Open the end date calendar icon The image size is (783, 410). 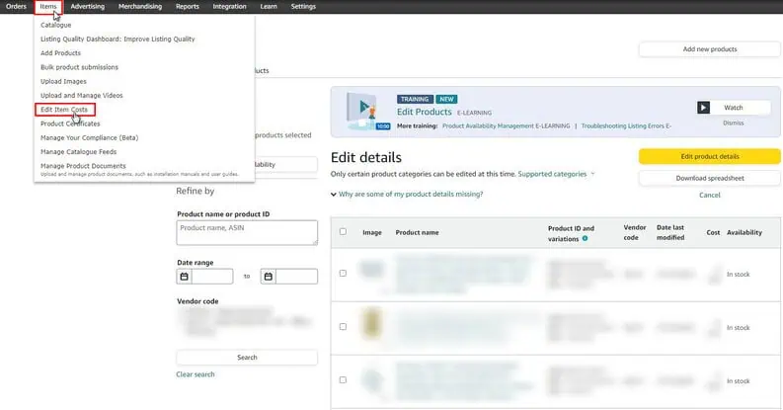[269, 277]
